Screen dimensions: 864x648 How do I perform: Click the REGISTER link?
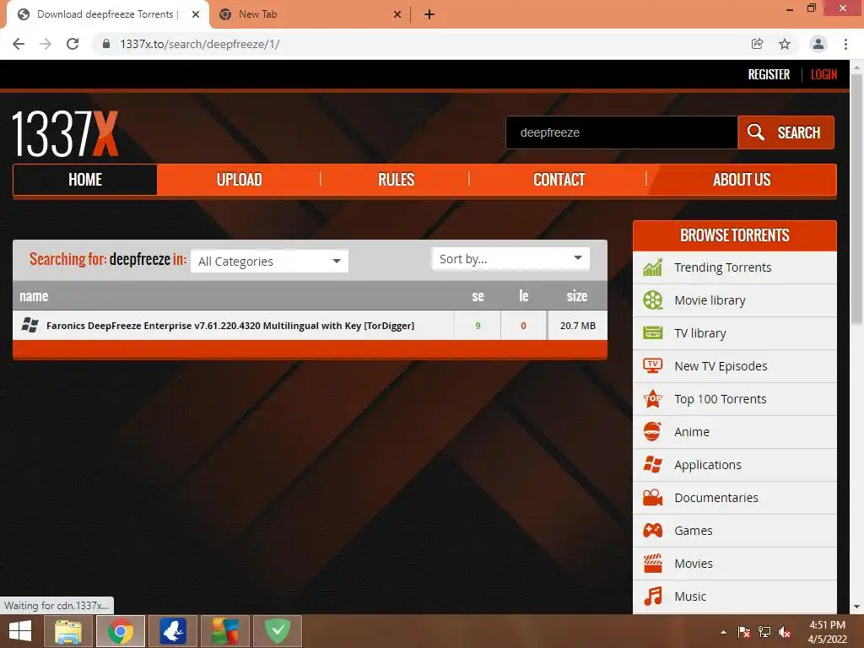click(769, 74)
